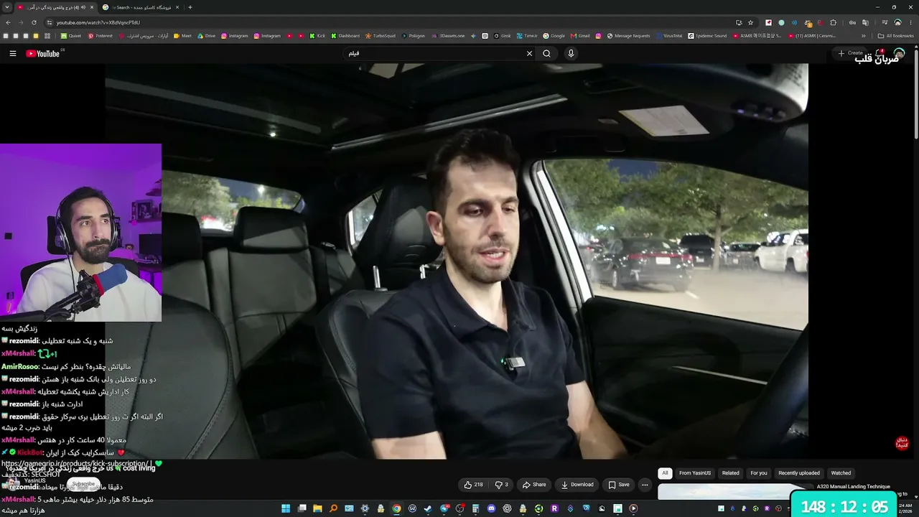Open Discord from the taskbar
Screen dimensions: 919x517
491,508
